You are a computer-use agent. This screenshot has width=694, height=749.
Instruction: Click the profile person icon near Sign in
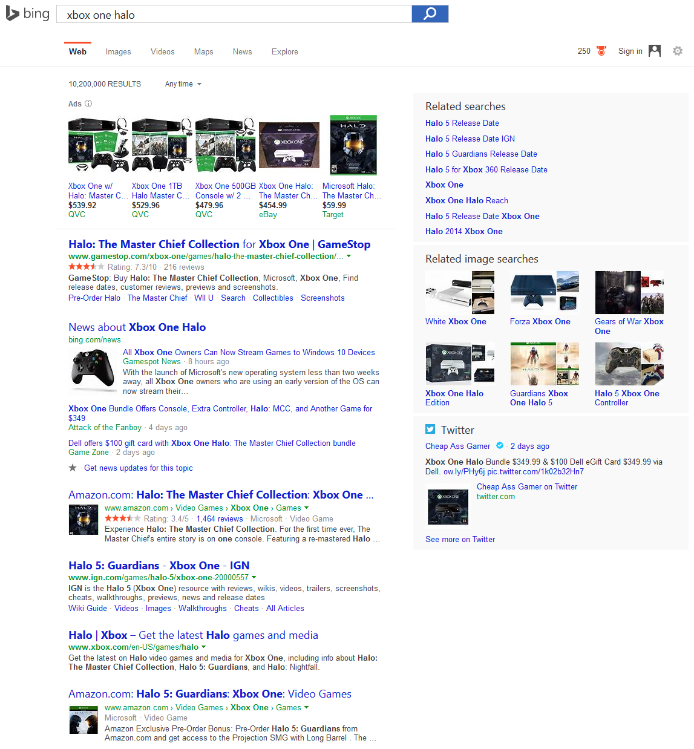[655, 51]
